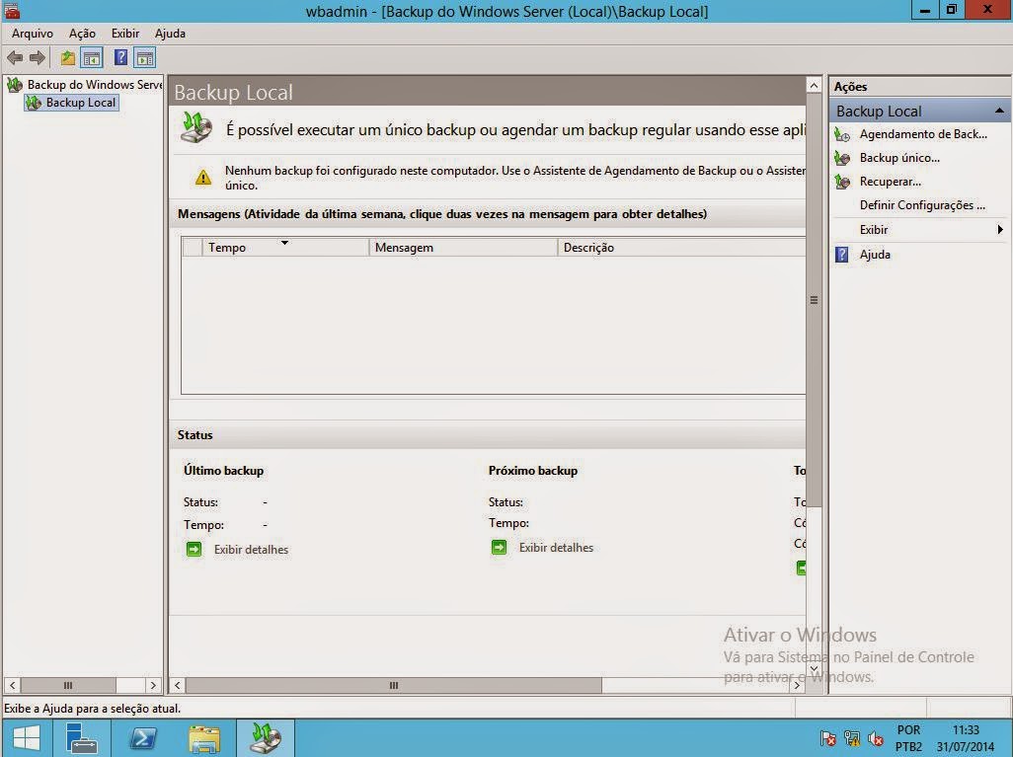The width and height of the screenshot is (1013, 757).
Task: Click Windows Server Backup taskbar icon
Action: click(x=266, y=737)
